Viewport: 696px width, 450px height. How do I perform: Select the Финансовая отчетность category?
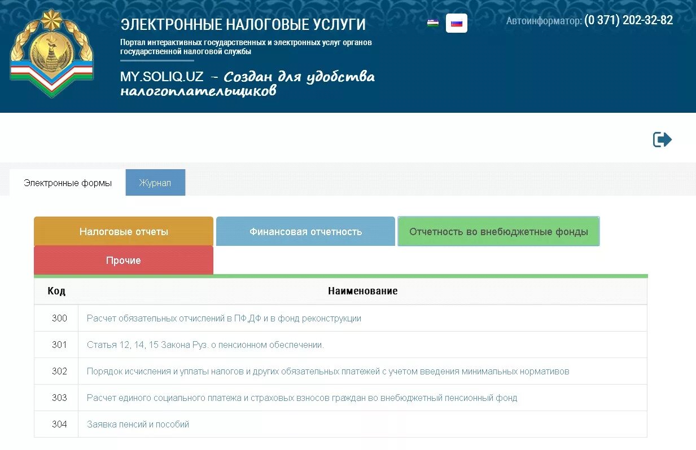[x=305, y=231]
